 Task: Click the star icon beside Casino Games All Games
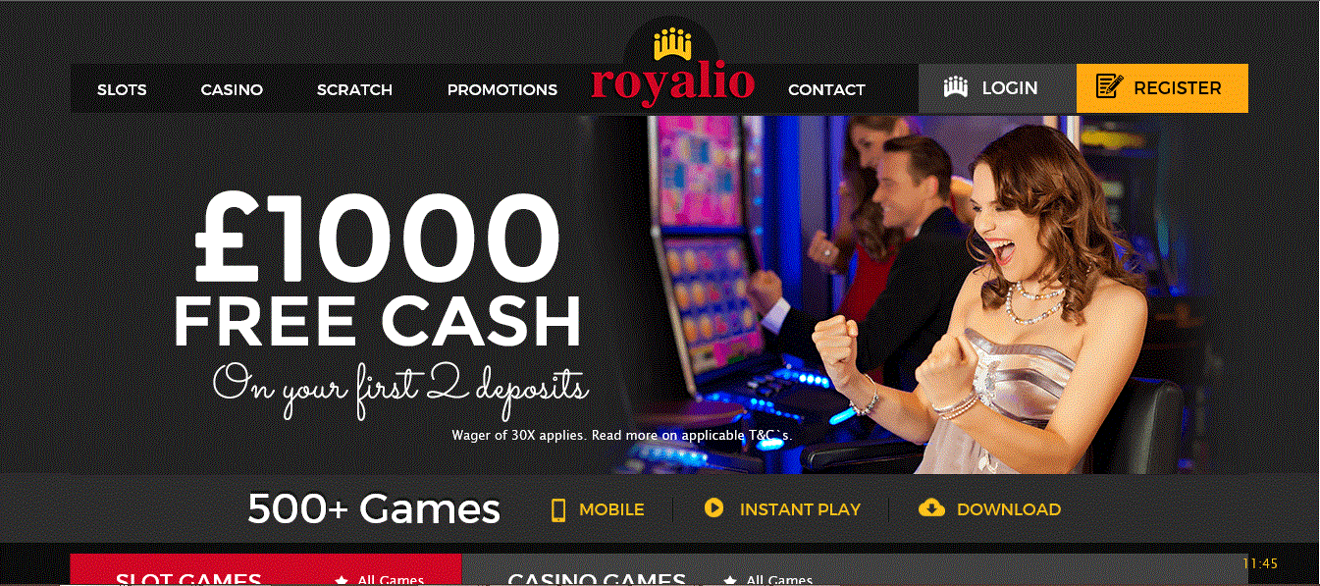[730, 580]
